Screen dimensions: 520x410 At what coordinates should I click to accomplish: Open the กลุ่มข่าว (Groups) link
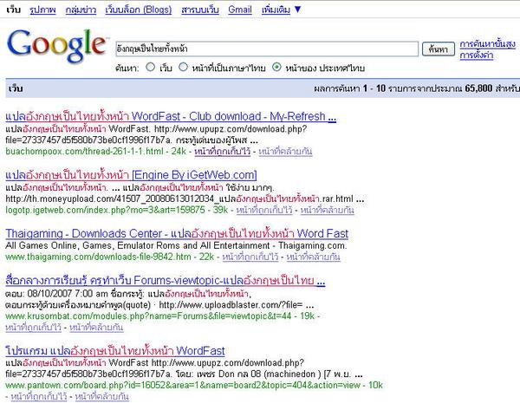(81, 10)
